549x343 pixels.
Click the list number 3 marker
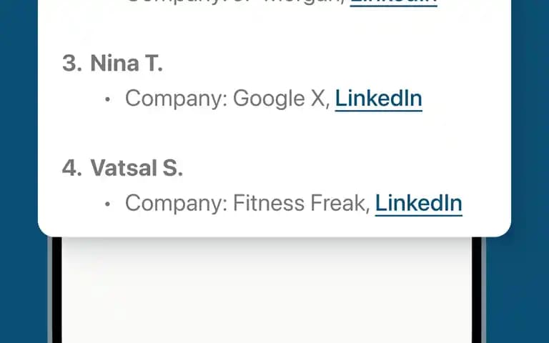pyautogui.click(x=72, y=63)
